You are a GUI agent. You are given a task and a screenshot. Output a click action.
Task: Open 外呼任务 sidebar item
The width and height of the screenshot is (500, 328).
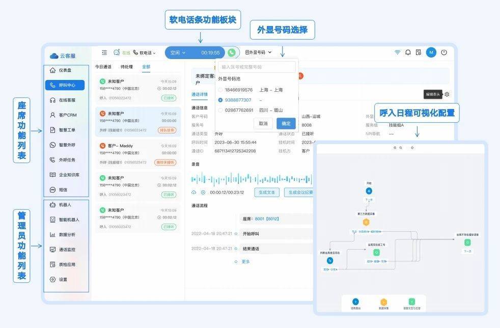(x=63, y=160)
